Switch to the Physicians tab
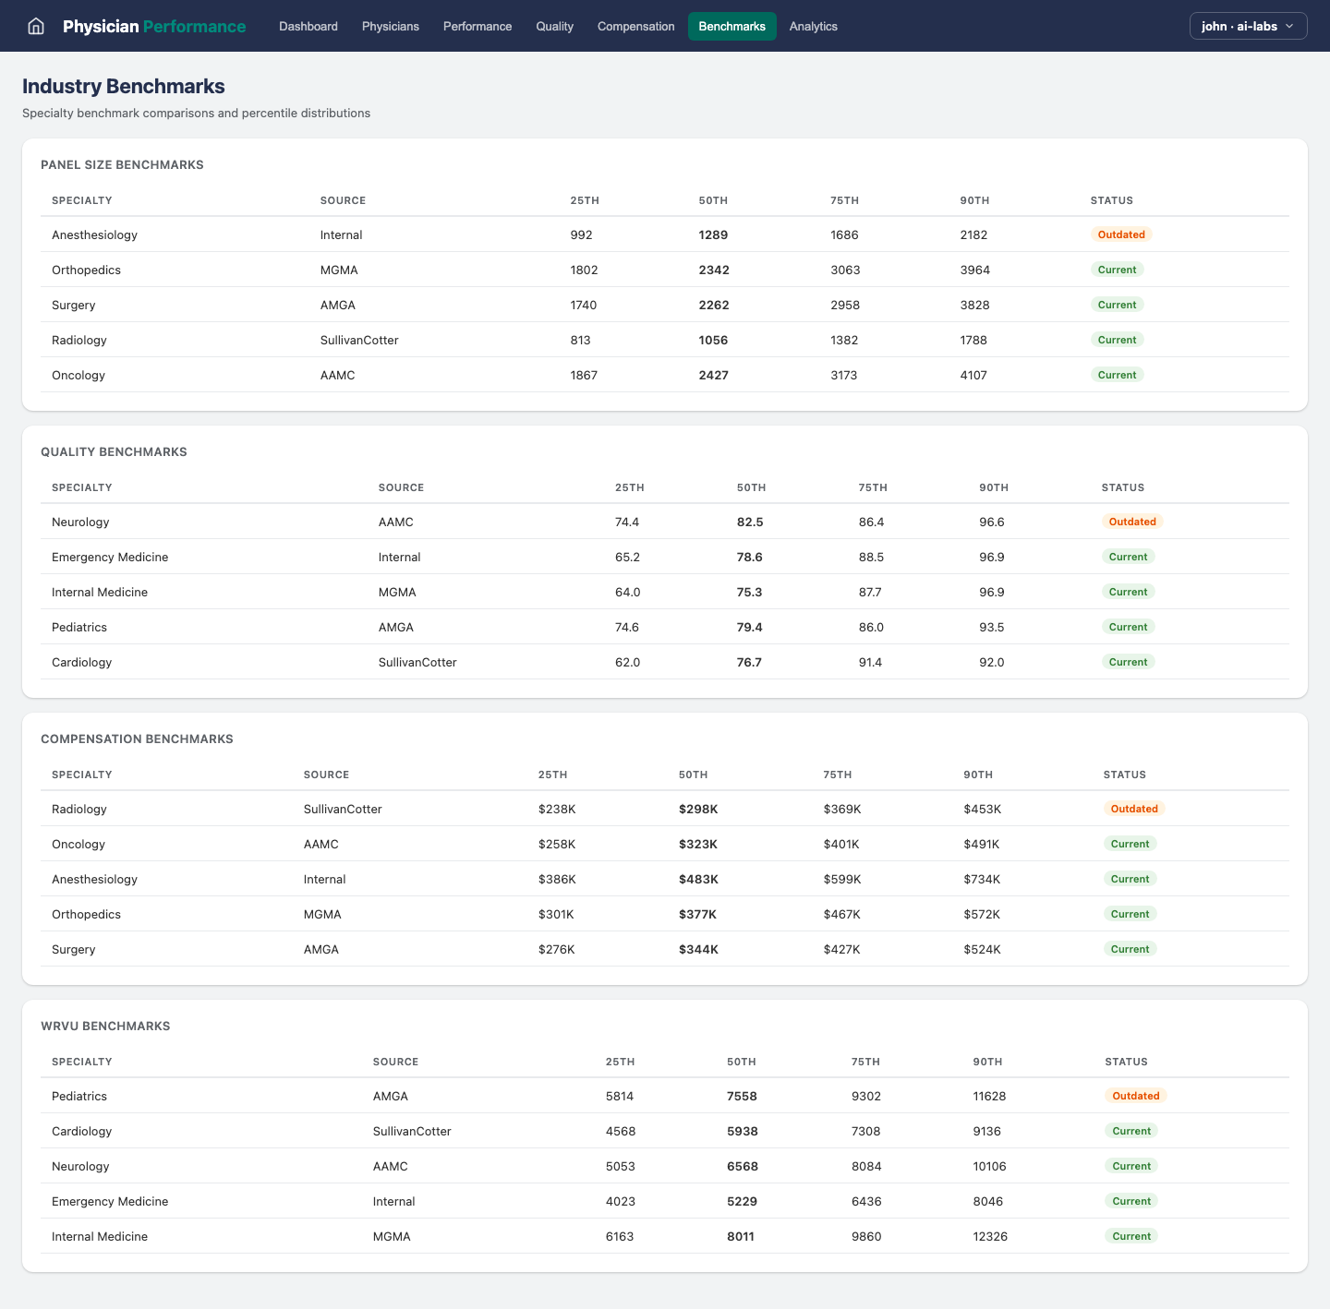The image size is (1330, 1309). click(x=390, y=26)
